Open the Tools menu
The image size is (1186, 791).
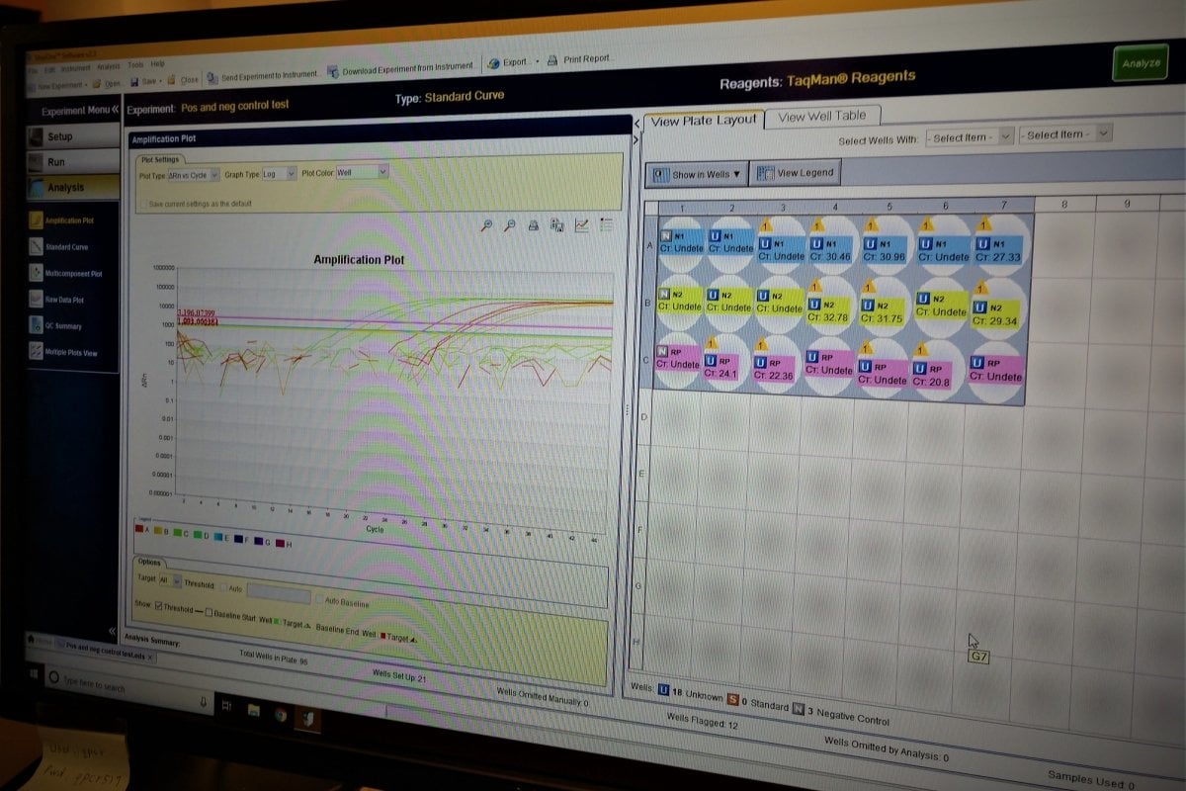[x=135, y=65]
